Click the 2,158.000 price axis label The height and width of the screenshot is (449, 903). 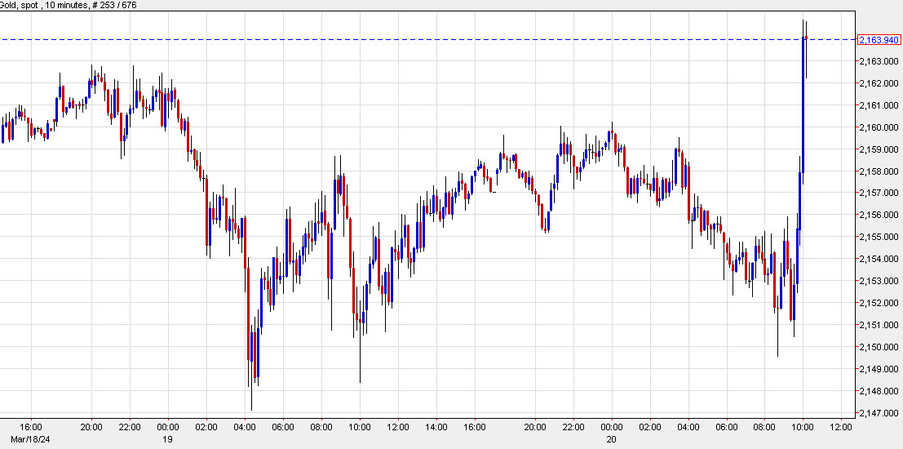879,171
